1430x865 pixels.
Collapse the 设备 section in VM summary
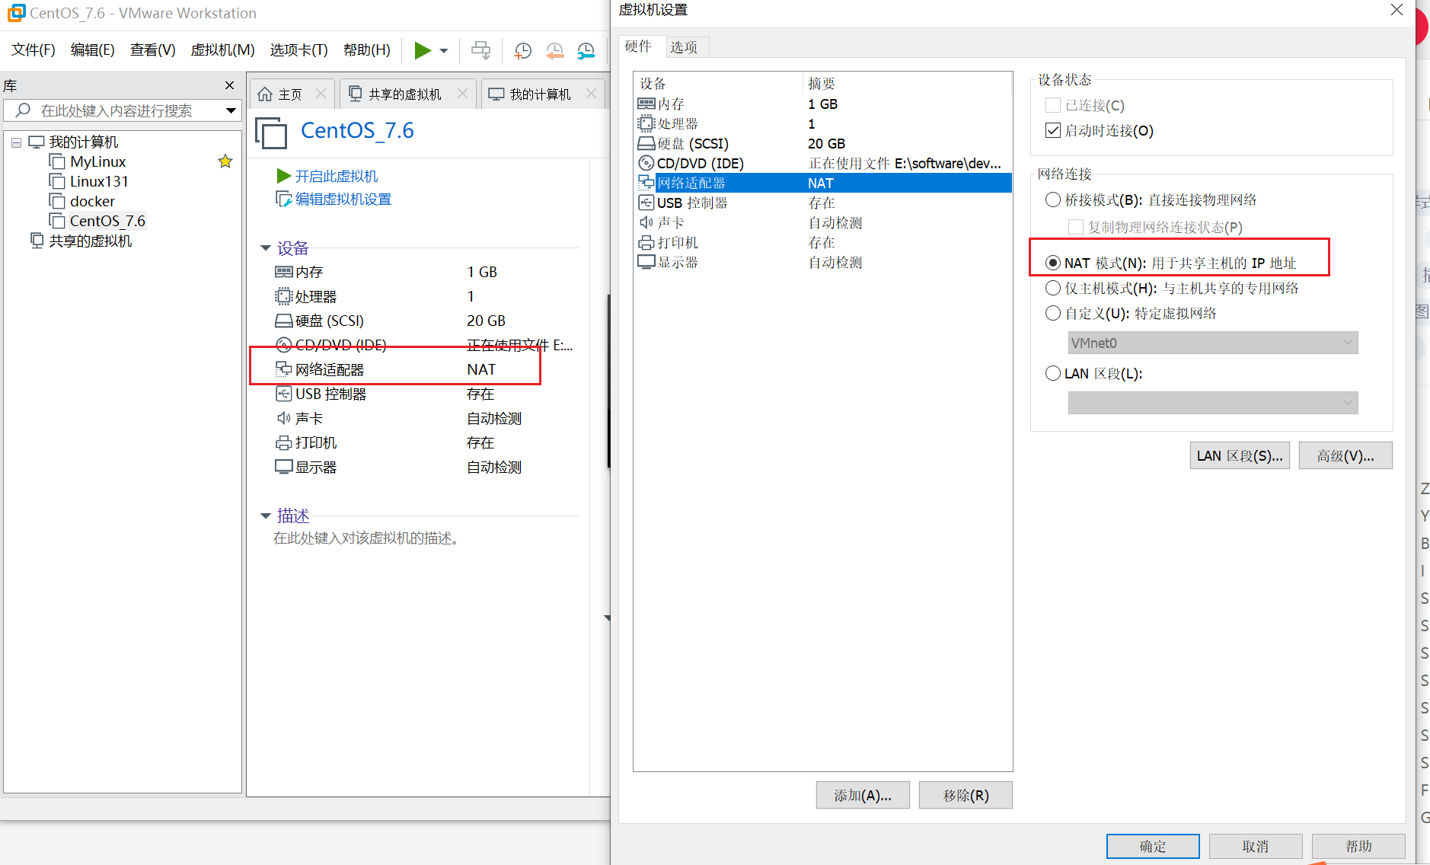[266, 248]
